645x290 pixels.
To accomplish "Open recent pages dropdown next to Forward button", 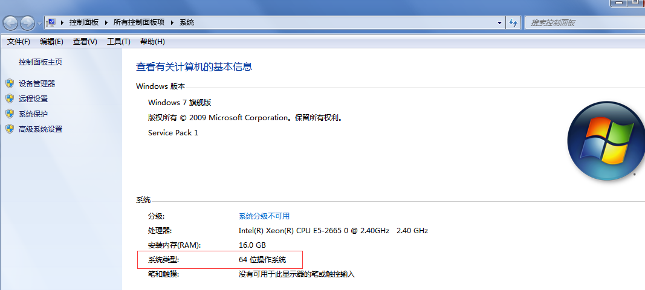I will [40, 23].
